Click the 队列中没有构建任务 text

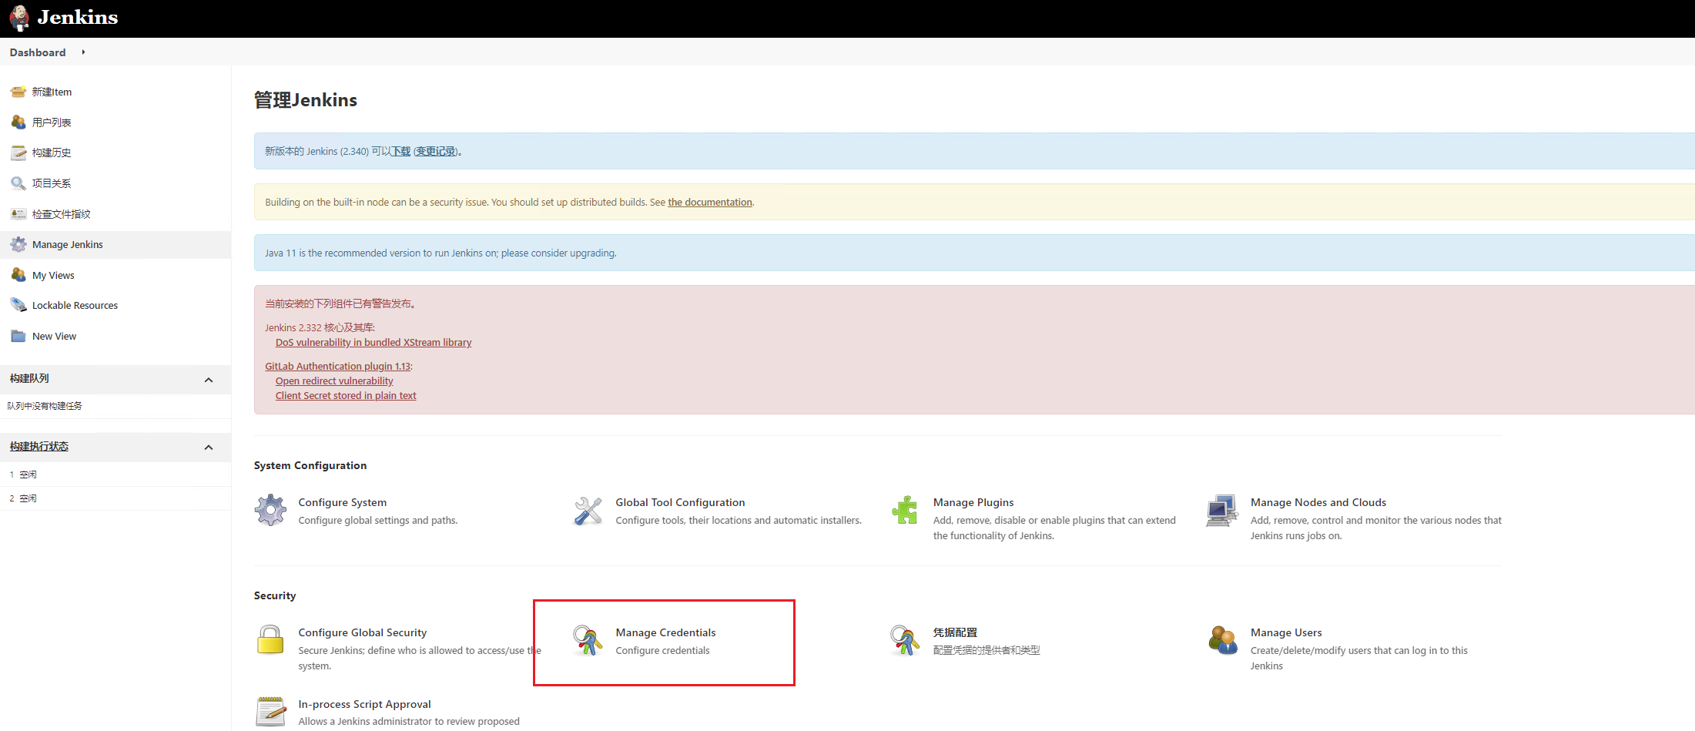[x=45, y=406]
